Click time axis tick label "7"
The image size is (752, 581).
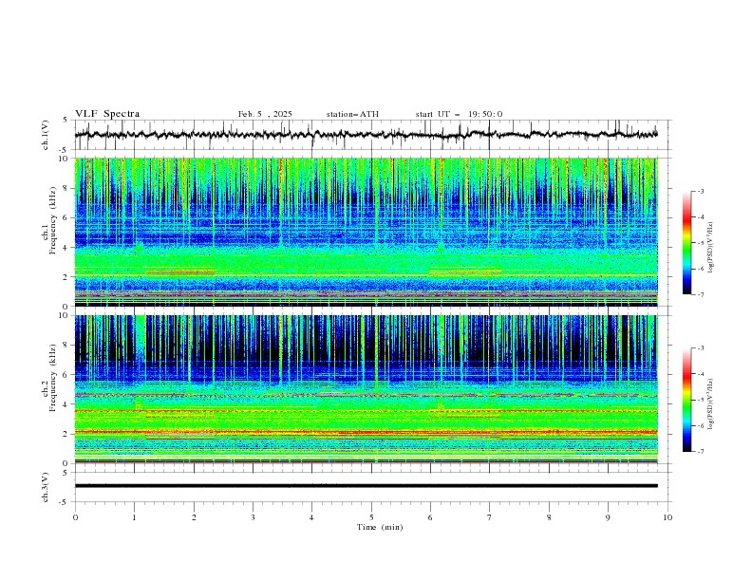coord(490,517)
